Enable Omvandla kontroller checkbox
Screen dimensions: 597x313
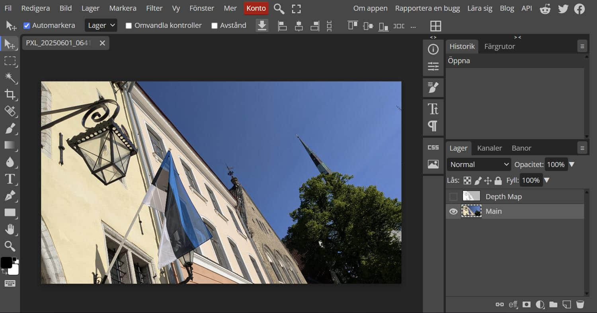[129, 25]
